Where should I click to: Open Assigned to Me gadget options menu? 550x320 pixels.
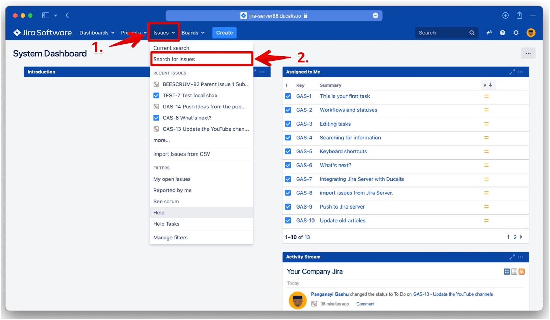(x=520, y=72)
